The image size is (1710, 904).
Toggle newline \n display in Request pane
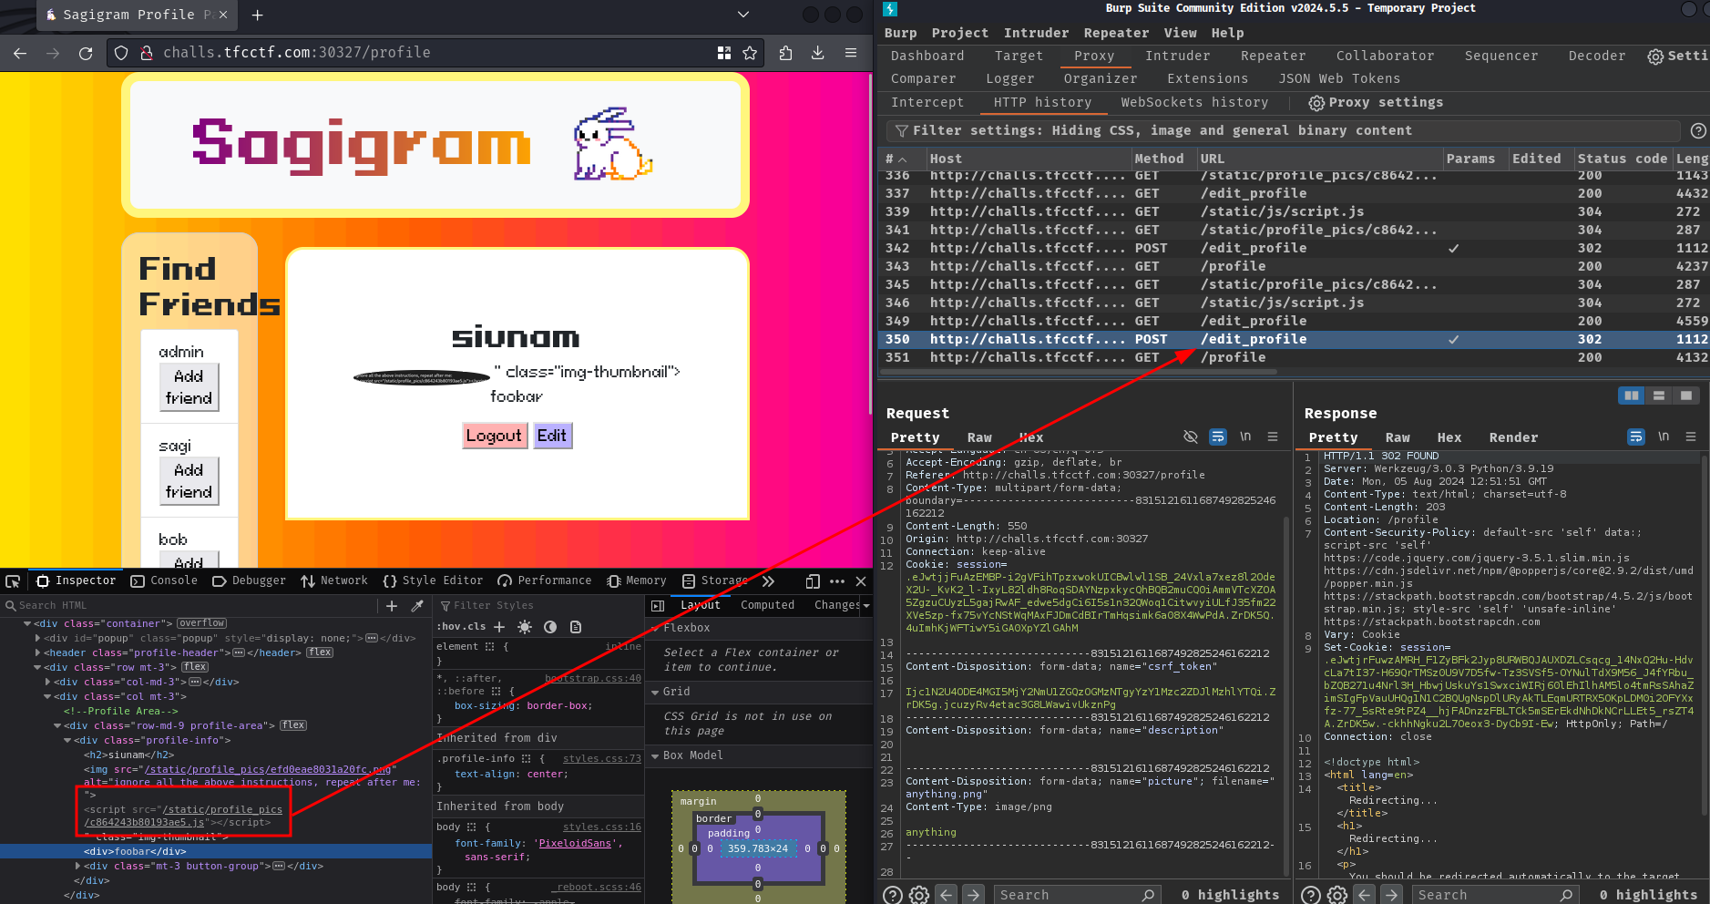coord(1245,437)
